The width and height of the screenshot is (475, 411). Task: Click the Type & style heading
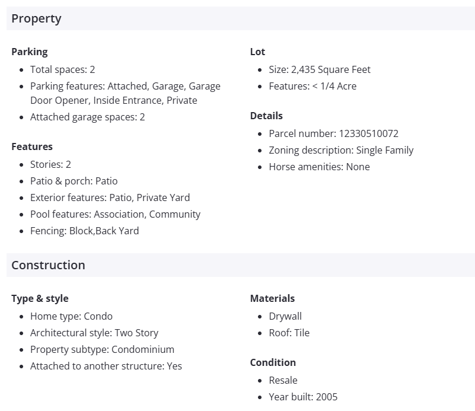pos(40,298)
